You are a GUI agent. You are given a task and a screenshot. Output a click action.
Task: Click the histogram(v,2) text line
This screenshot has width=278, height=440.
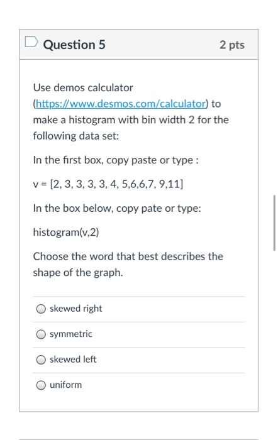(66, 233)
